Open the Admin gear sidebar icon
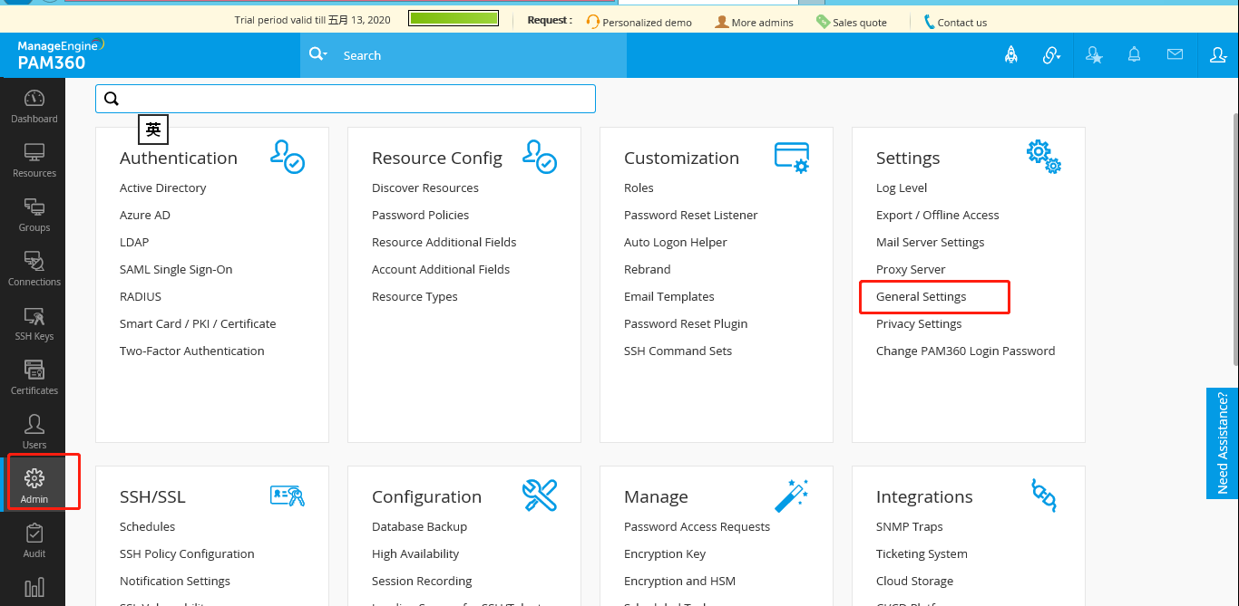Viewport: 1239px width, 606px height. [x=34, y=478]
